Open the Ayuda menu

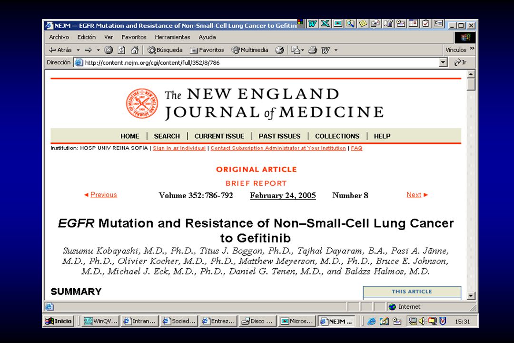pyautogui.click(x=207, y=37)
